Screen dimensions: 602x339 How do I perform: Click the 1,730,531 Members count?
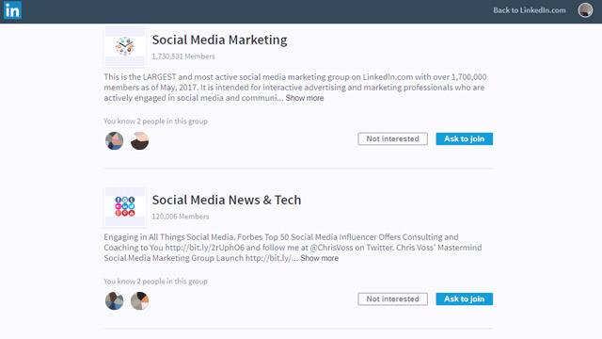click(x=183, y=56)
